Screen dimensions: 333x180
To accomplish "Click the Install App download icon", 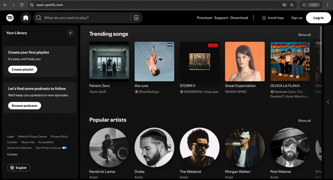I will tap(264, 18).
